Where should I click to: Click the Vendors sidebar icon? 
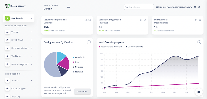click(7, 32)
